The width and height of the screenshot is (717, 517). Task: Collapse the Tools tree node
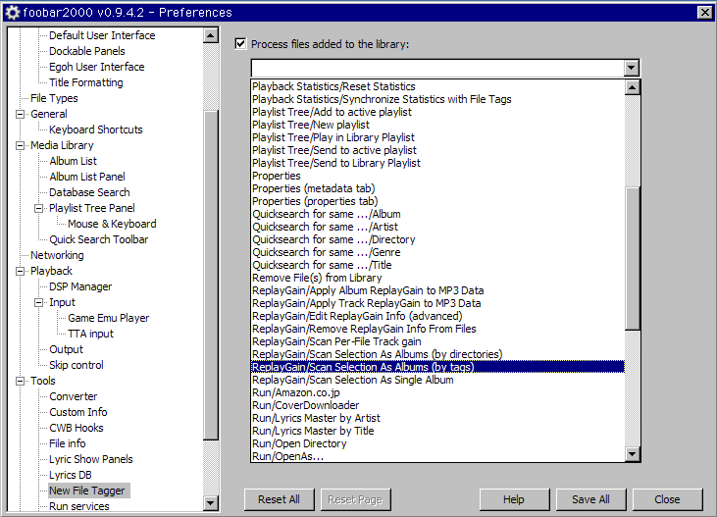point(21,381)
